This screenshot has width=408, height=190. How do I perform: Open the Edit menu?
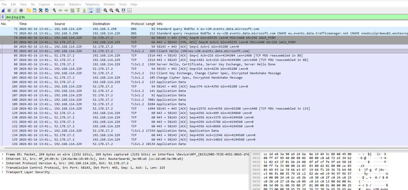[13, 4]
